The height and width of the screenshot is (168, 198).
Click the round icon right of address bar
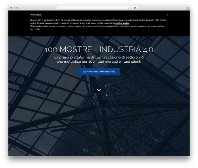[135, 8]
